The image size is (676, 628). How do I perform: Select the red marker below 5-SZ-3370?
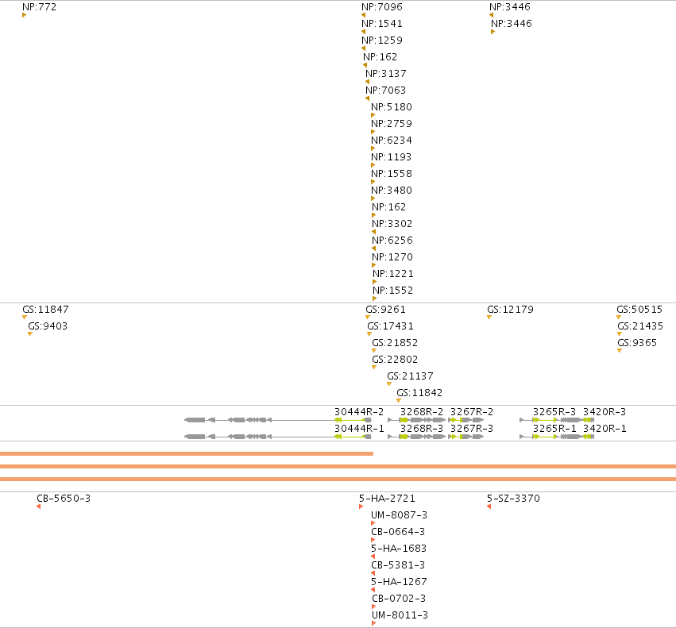click(x=489, y=507)
